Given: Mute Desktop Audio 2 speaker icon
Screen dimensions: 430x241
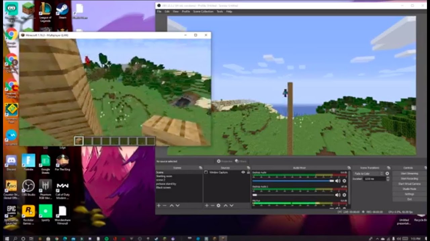Looking at the screenshot, I should point(338,195).
